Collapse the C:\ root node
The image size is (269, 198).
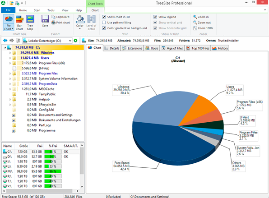point(5,47)
